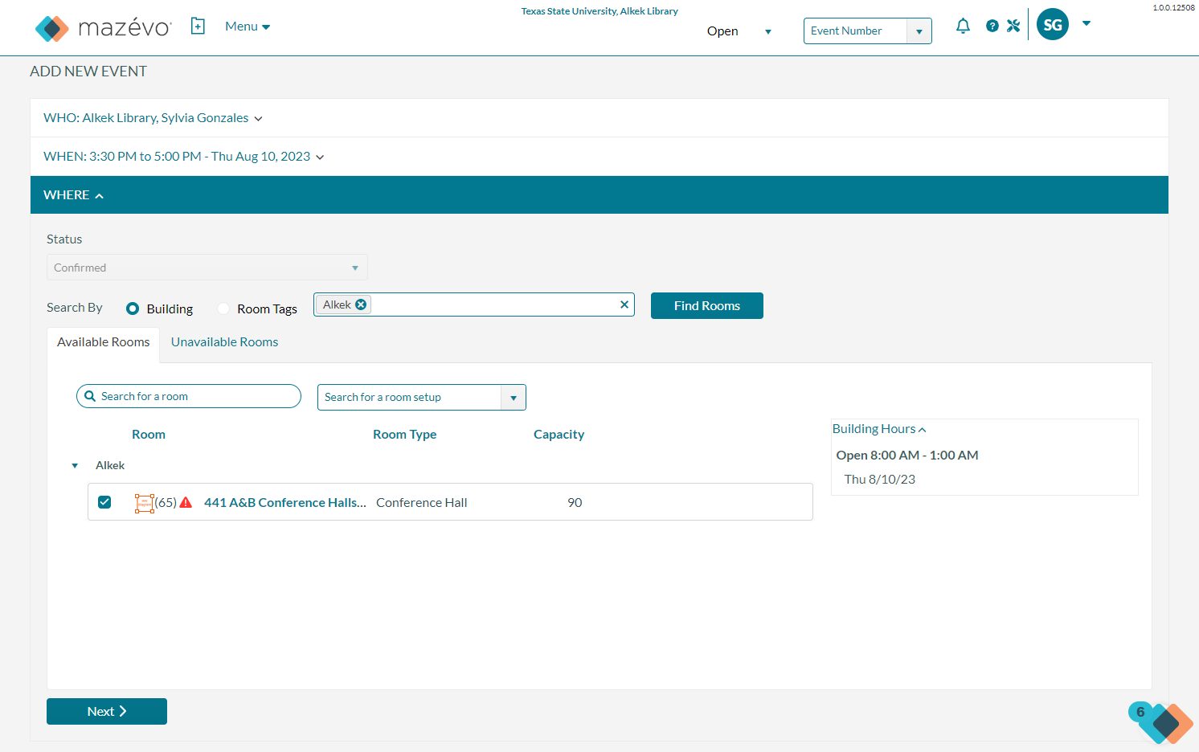Collapse the Alkek building group
This screenshot has width=1199, height=752.
(75, 466)
